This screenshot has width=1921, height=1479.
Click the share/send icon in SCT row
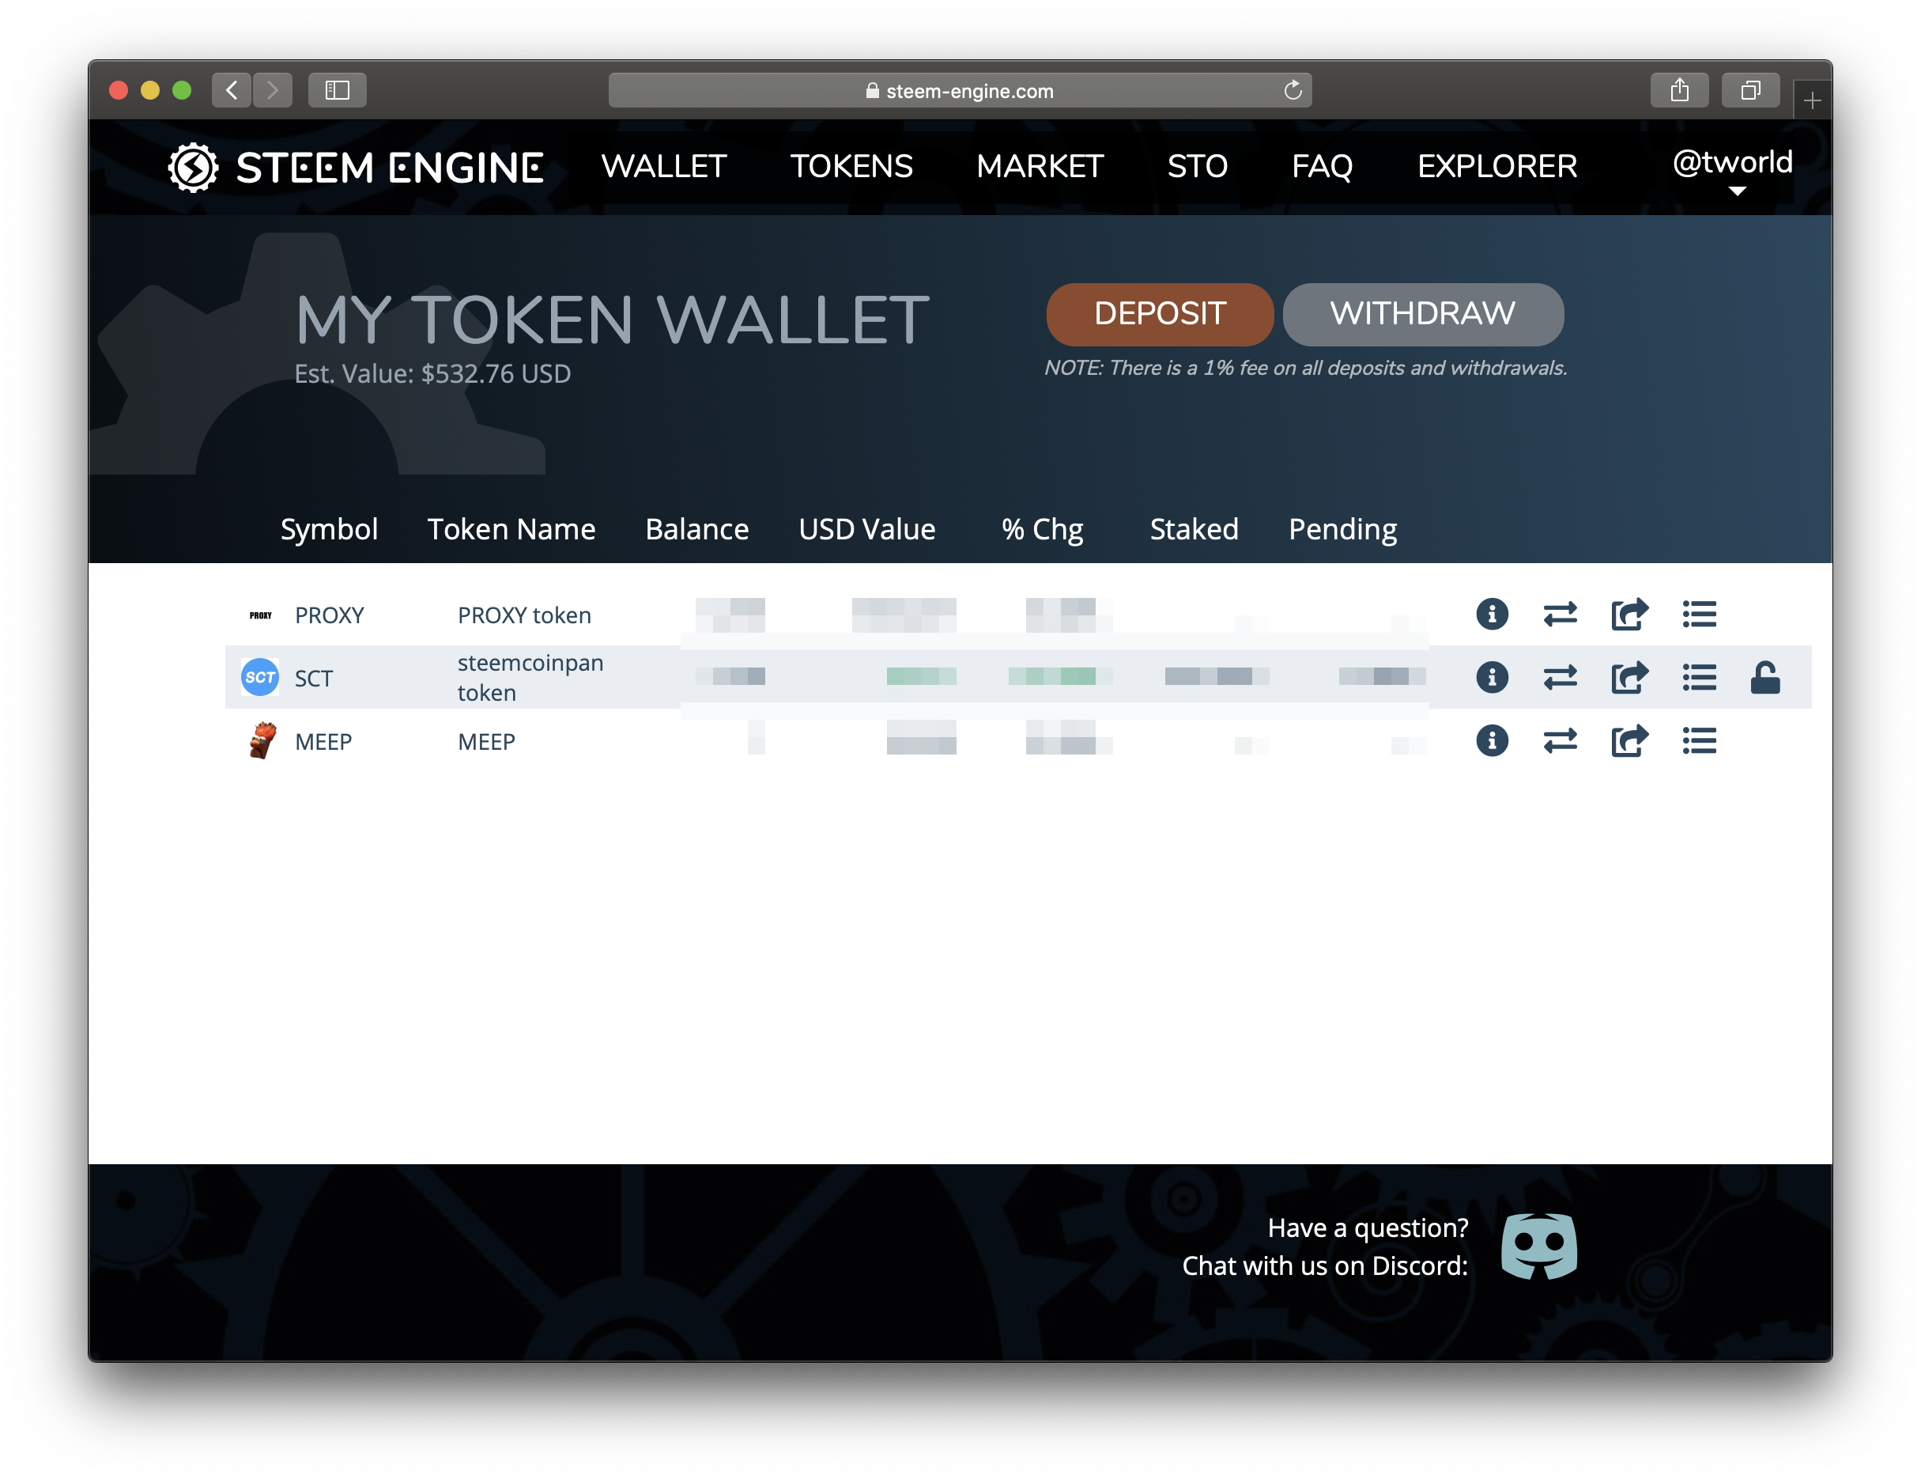pos(1630,678)
